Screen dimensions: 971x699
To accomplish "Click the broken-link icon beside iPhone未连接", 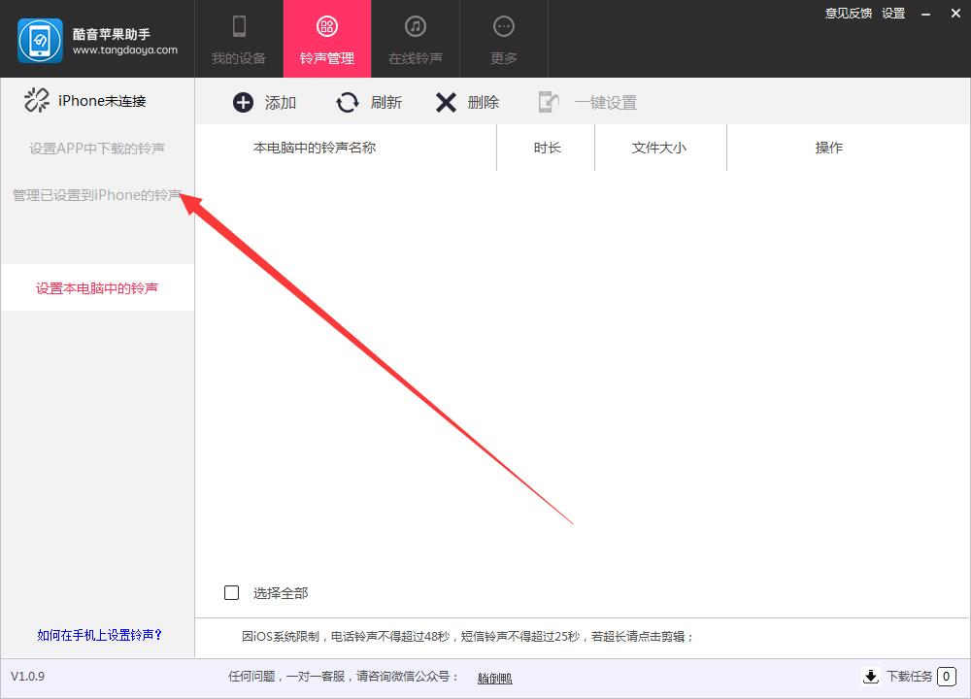I will (x=36, y=100).
